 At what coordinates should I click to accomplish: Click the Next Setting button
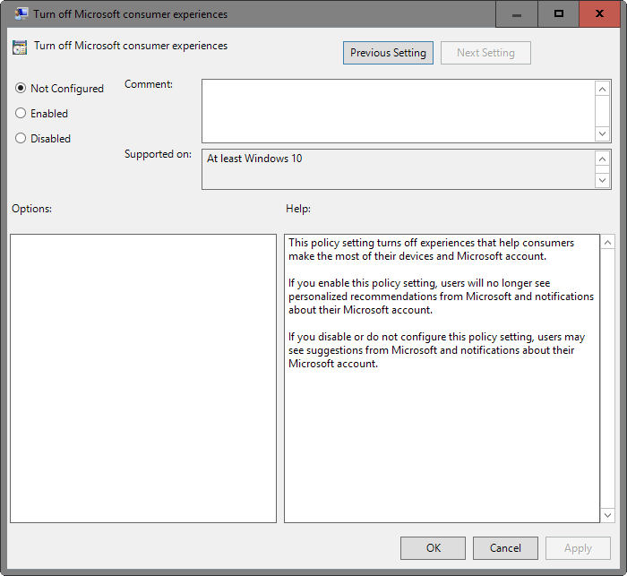(485, 53)
